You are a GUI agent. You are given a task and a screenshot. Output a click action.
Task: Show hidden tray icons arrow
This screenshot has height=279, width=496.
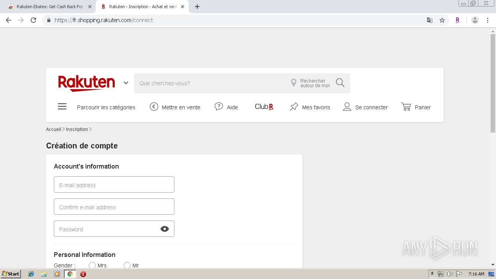click(x=432, y=274)
